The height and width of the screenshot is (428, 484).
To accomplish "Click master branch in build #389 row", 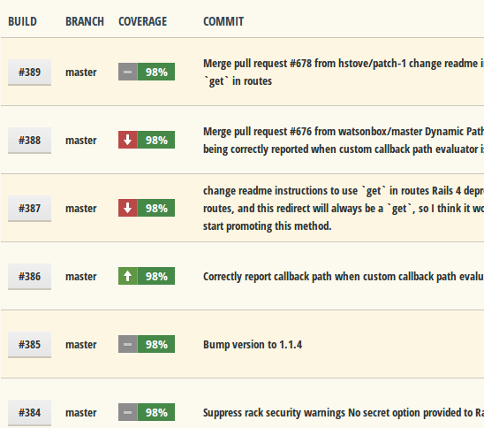I will coord(81,73).
